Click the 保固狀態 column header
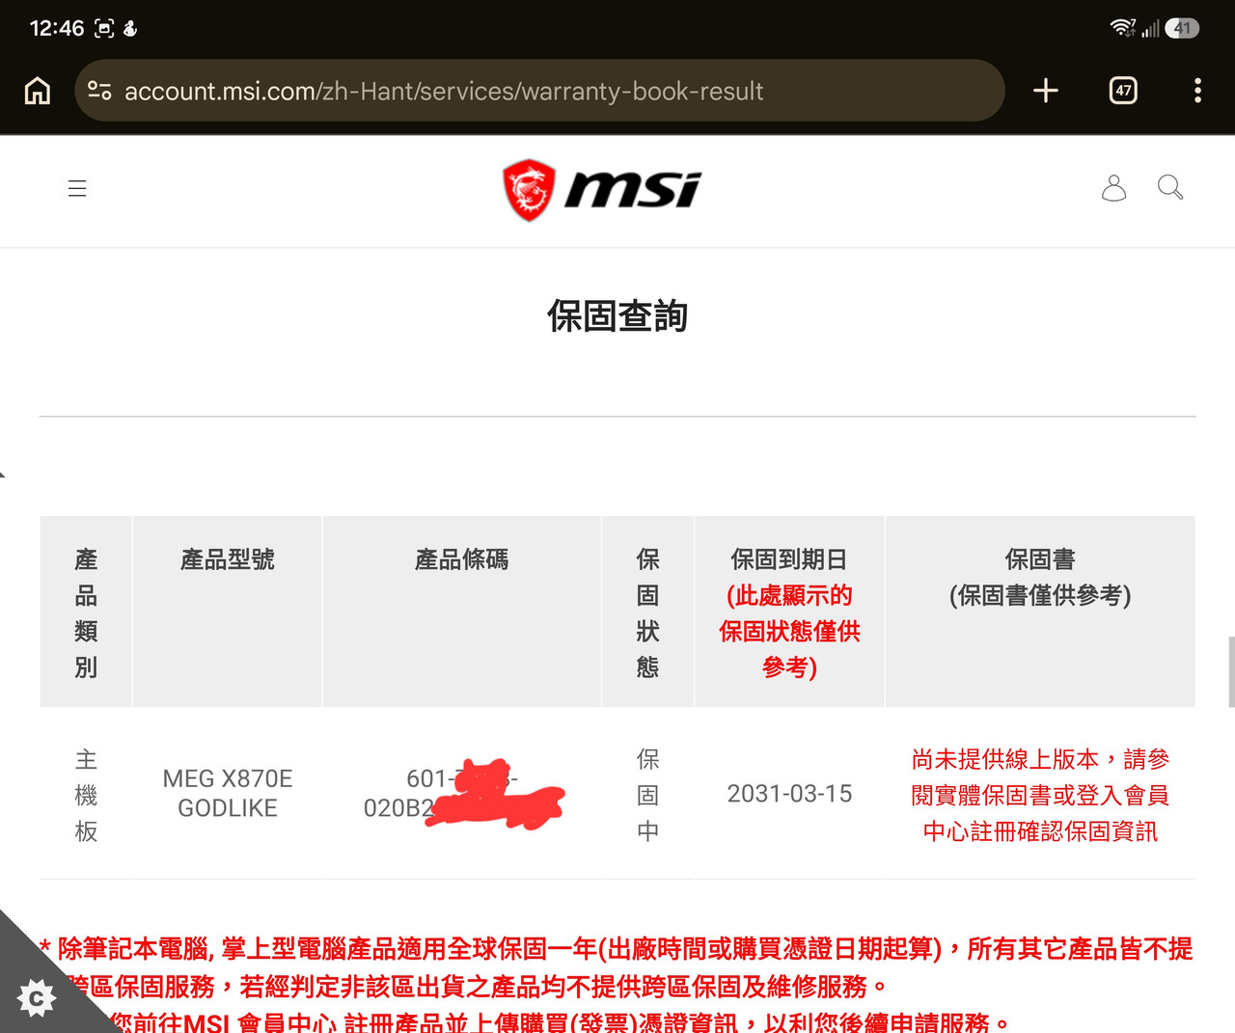 (647, 612)
